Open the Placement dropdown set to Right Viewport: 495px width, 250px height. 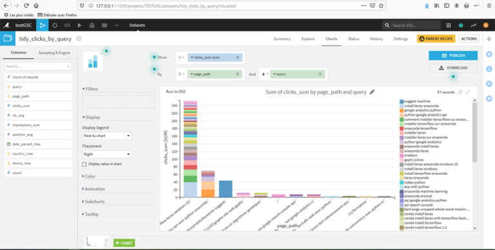pos(107,154)
